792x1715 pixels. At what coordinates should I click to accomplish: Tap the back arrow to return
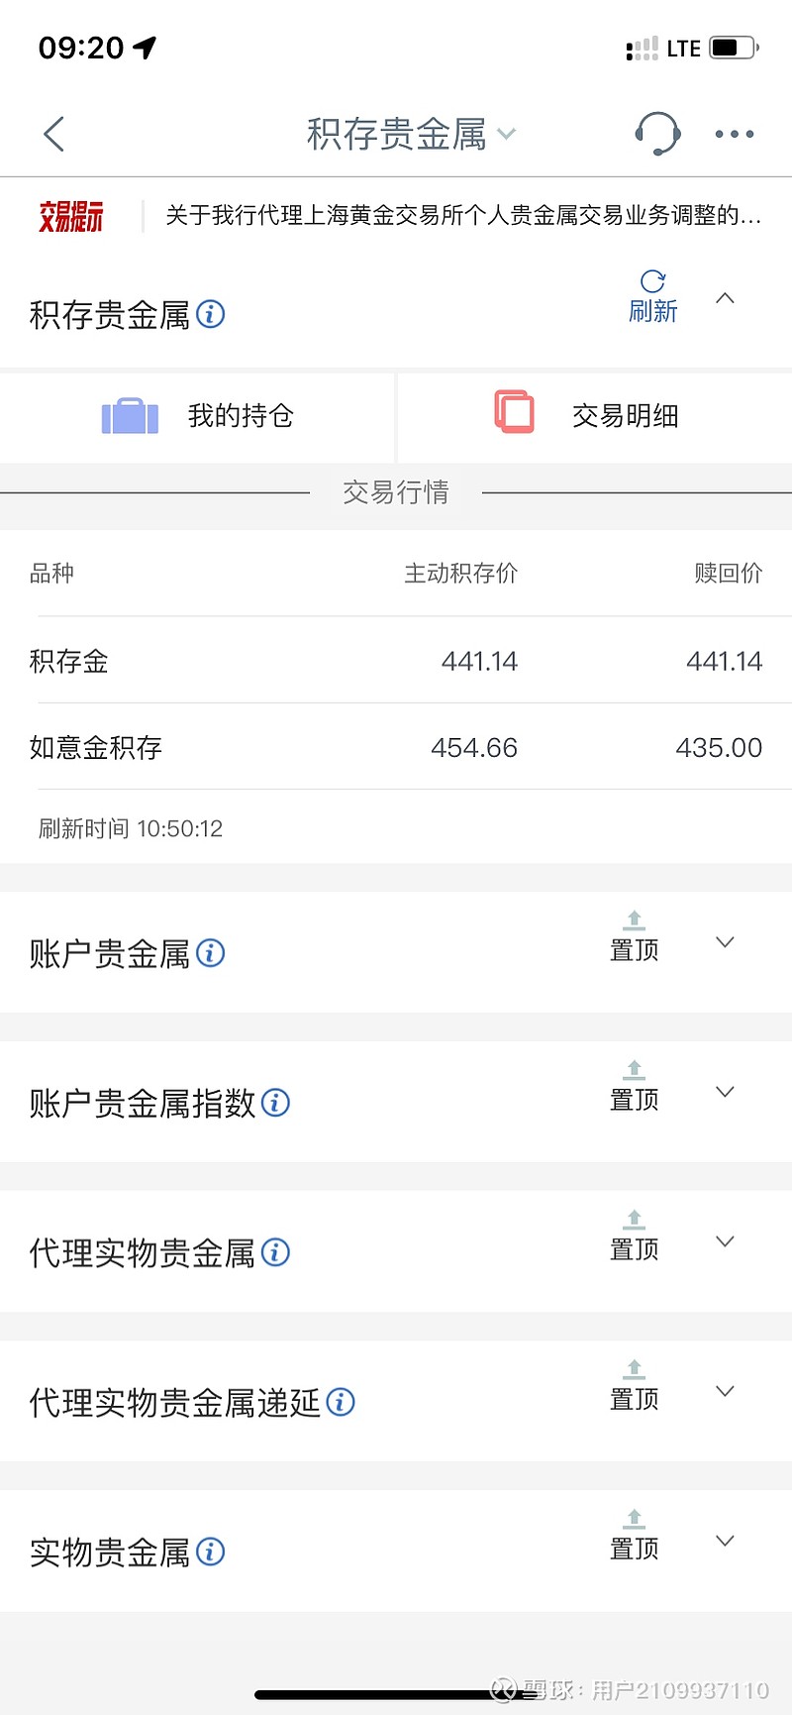tap(53, 134)
